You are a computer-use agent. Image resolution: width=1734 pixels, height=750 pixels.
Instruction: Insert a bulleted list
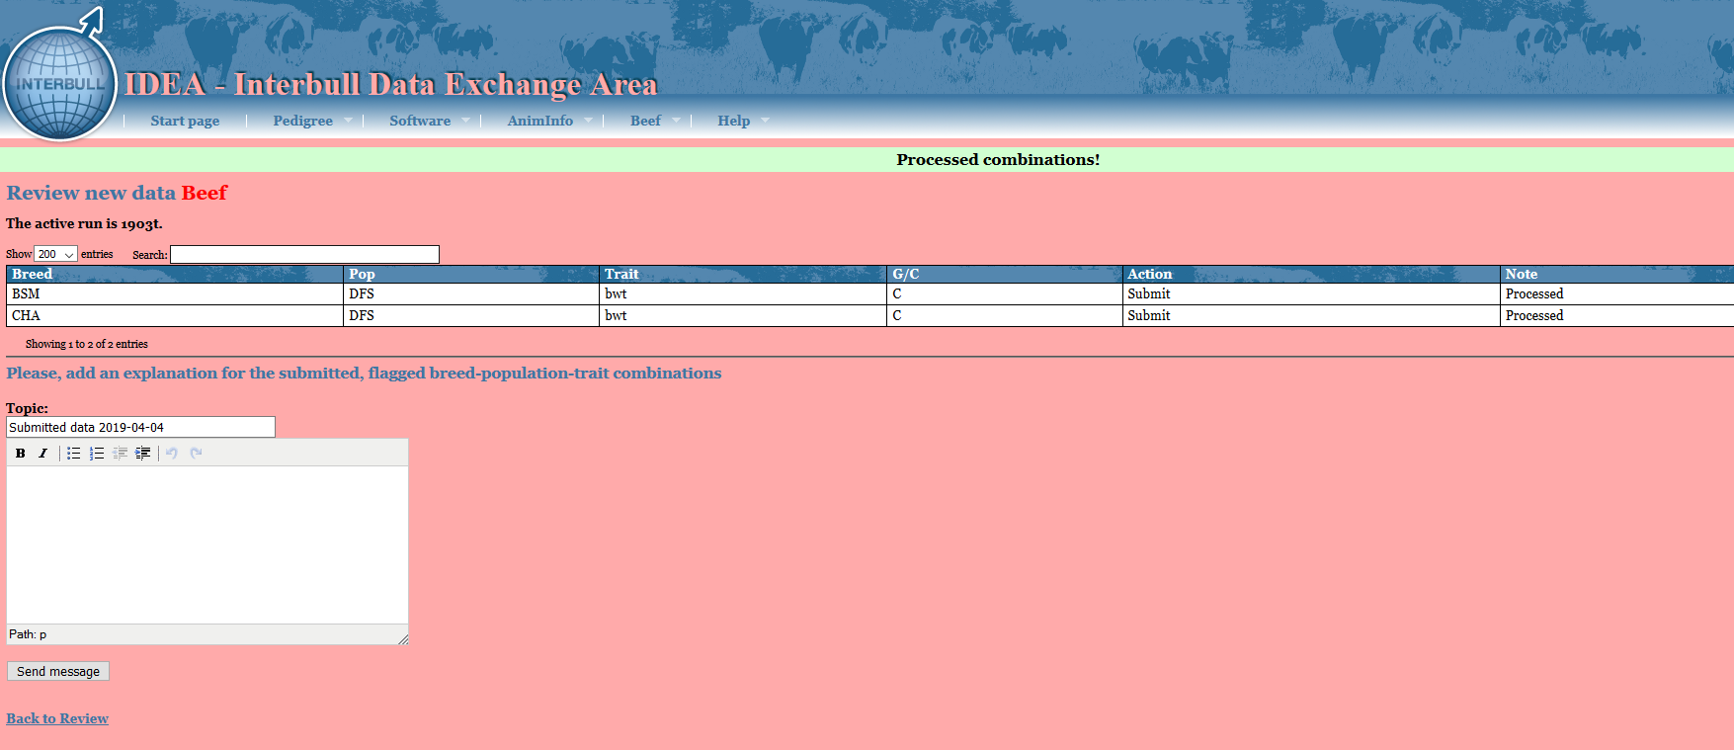74,454
